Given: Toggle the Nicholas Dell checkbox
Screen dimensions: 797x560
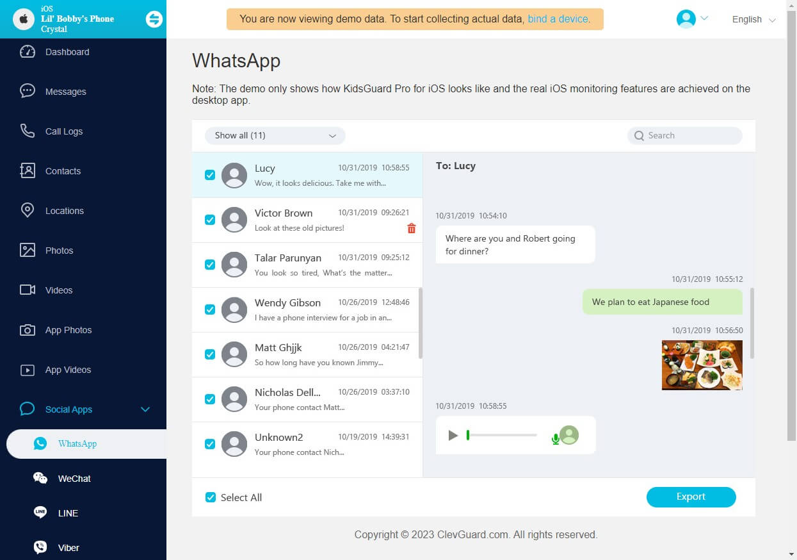Looking at the screenshot, I should 210,399.
